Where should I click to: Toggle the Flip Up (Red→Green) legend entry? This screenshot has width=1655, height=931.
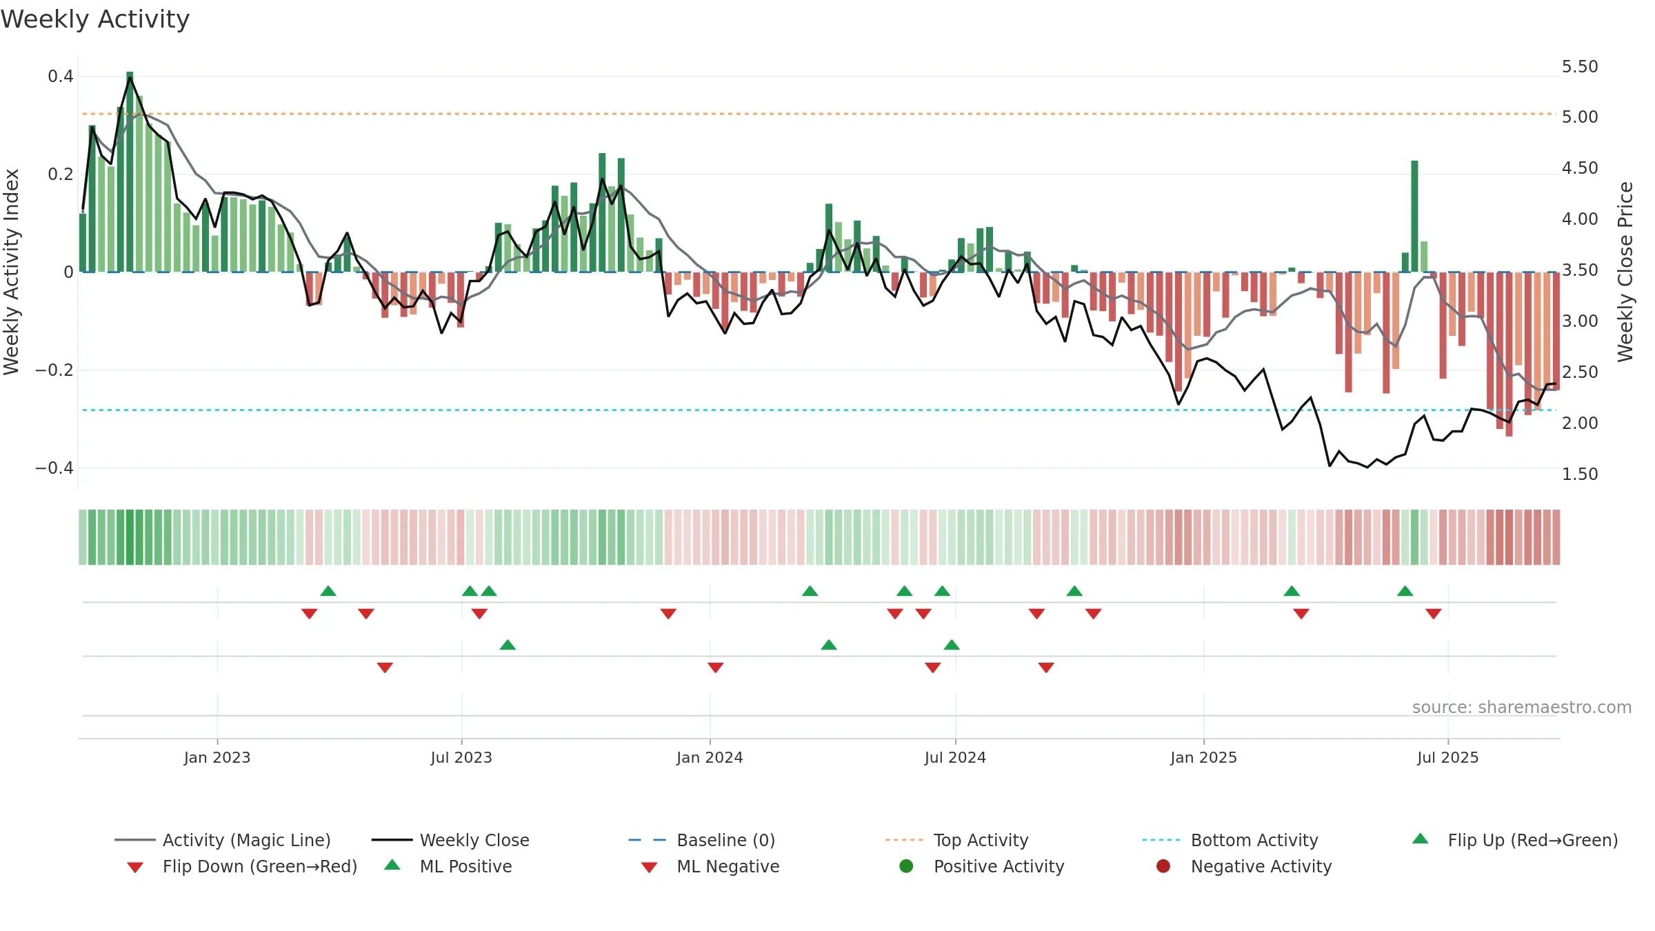point(1515,840)
